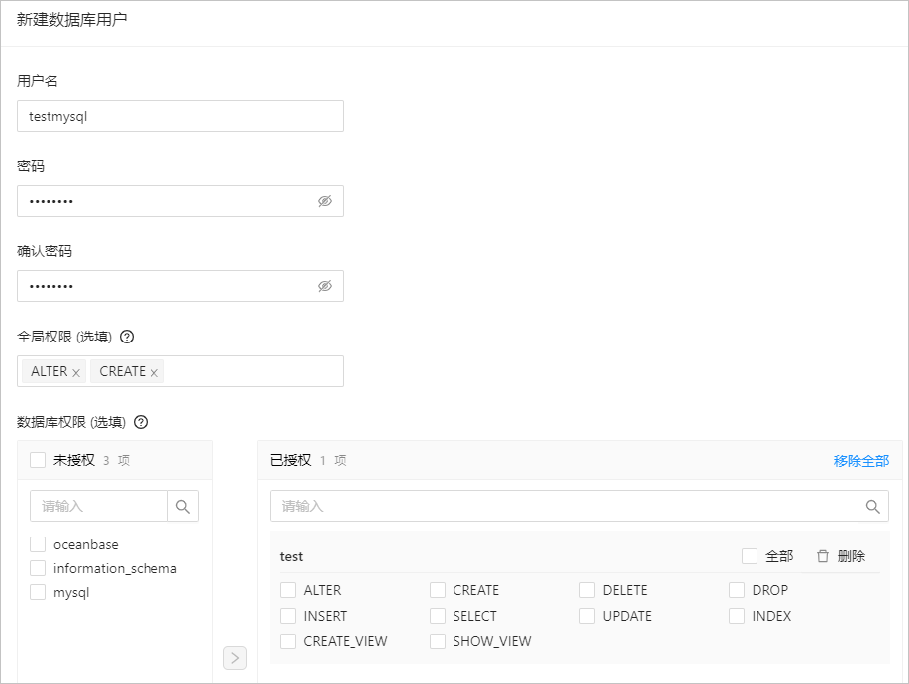The image size is (909, 684).
Task: Tick the mysql database checkbox
Action: click(x=38, y=592)
